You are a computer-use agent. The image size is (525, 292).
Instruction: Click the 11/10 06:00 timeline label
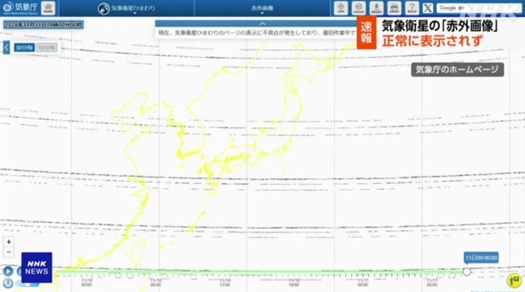pos(156,282)
